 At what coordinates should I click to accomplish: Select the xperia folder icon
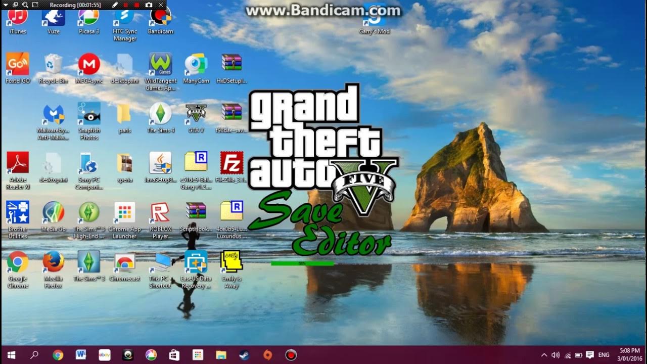[x=124, y=168]
